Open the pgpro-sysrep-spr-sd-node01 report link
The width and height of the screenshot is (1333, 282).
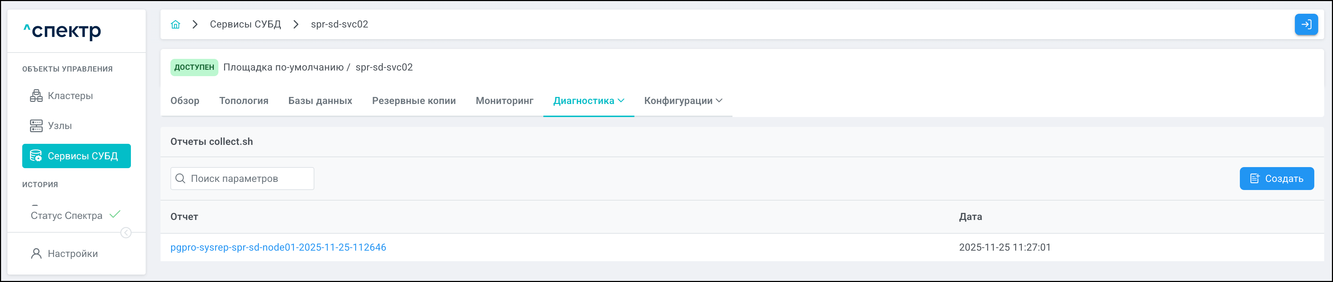pos(278,247)
